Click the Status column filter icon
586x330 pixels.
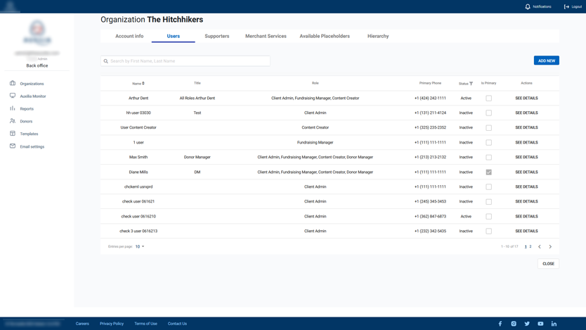471,84
